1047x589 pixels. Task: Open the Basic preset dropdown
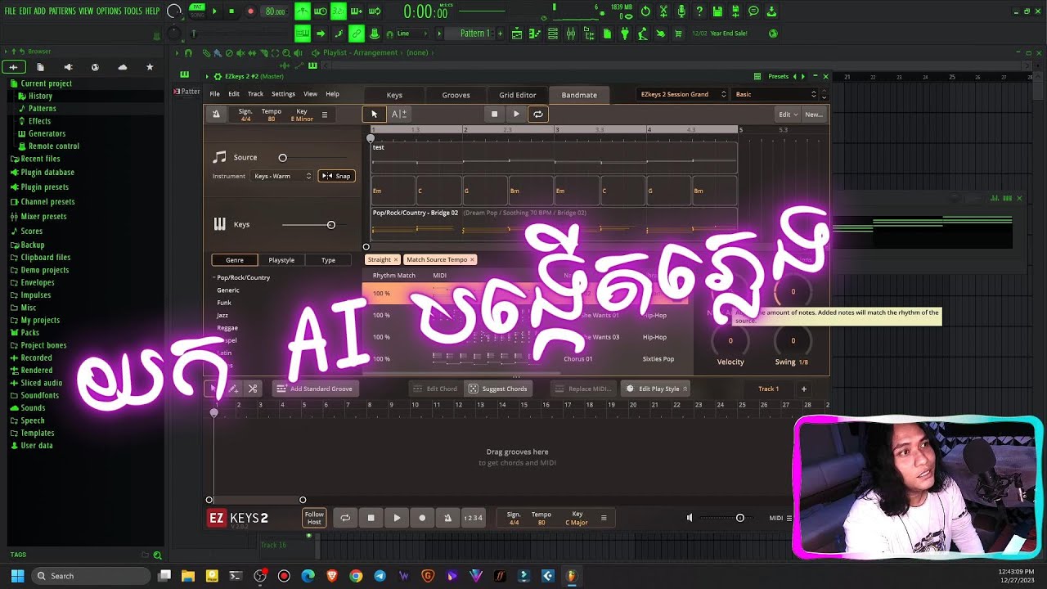coord(775,95)
